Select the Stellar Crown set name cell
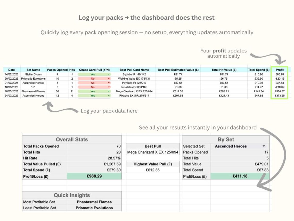Viewport: 294px width, 221px height. click(x=33, y=74)
